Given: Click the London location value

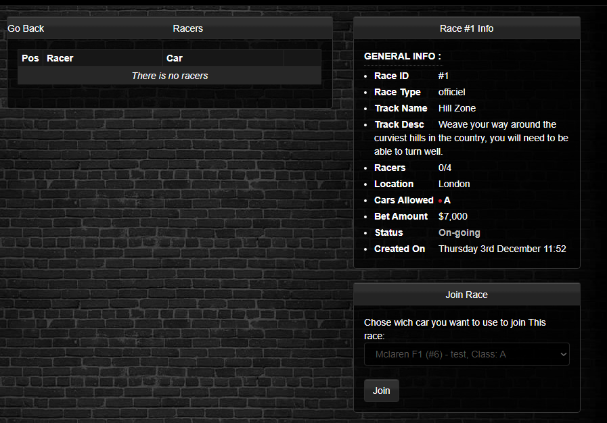Looking at the screenshot, I should 454,184.
